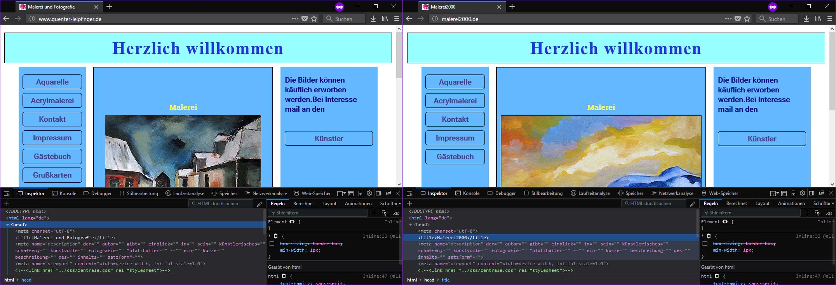Show more sidebar tabs dropdown in the left inspector
The width and height of the screenshot is (836, 285).
point(399,204)
